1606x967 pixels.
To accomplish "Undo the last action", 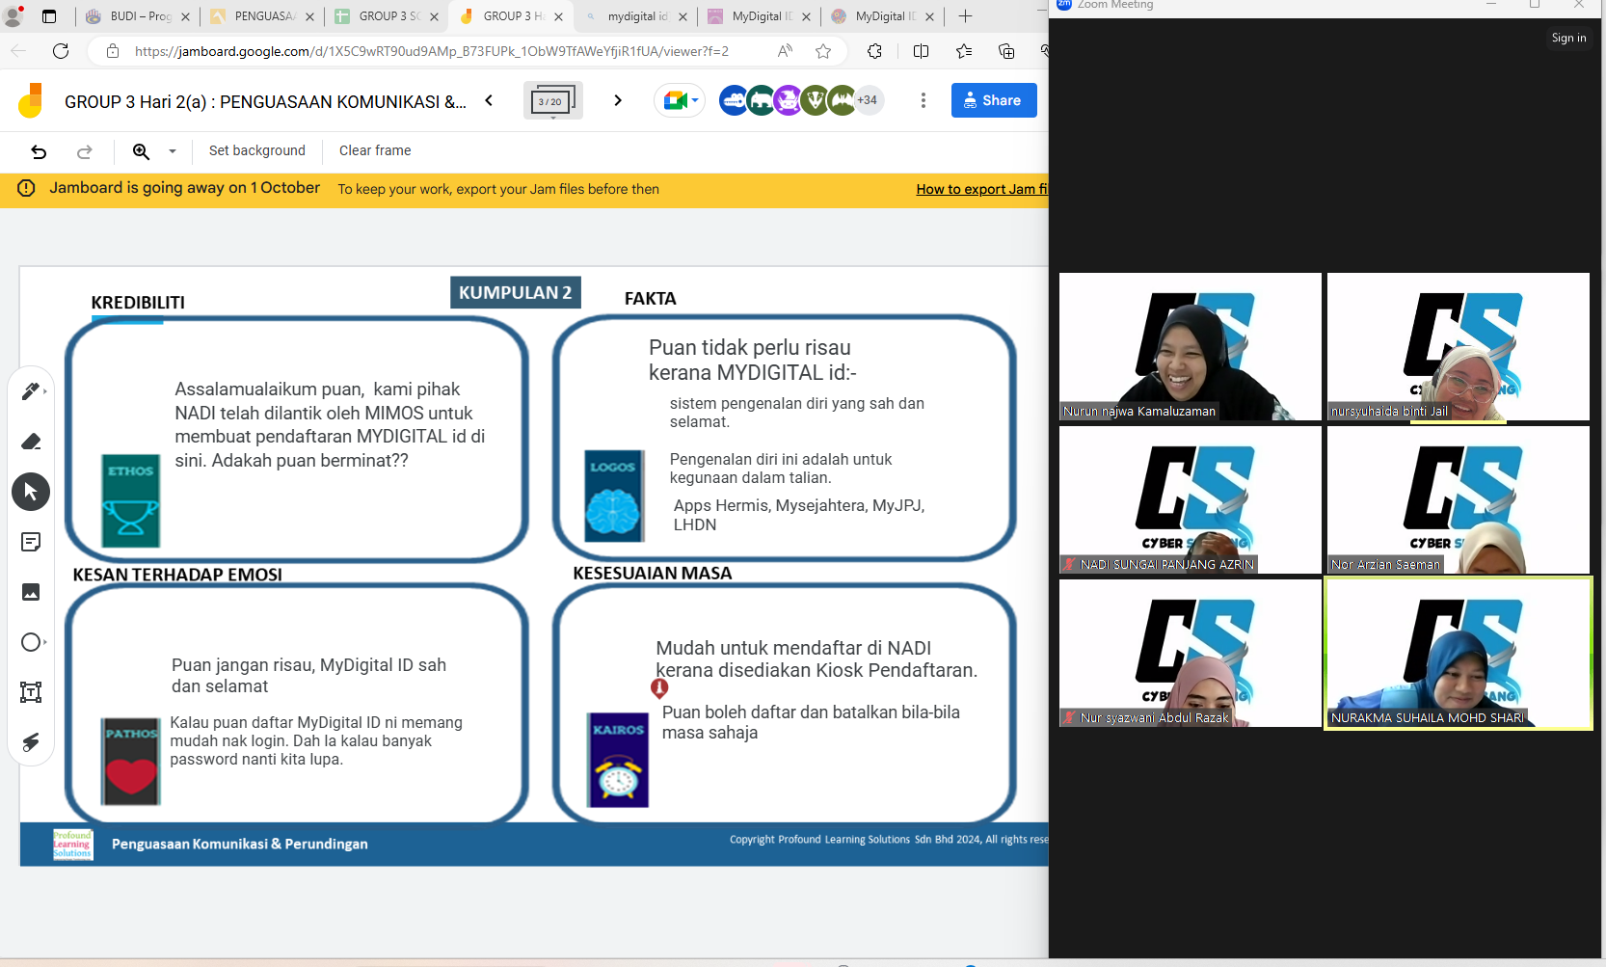I will pos(39,151).
